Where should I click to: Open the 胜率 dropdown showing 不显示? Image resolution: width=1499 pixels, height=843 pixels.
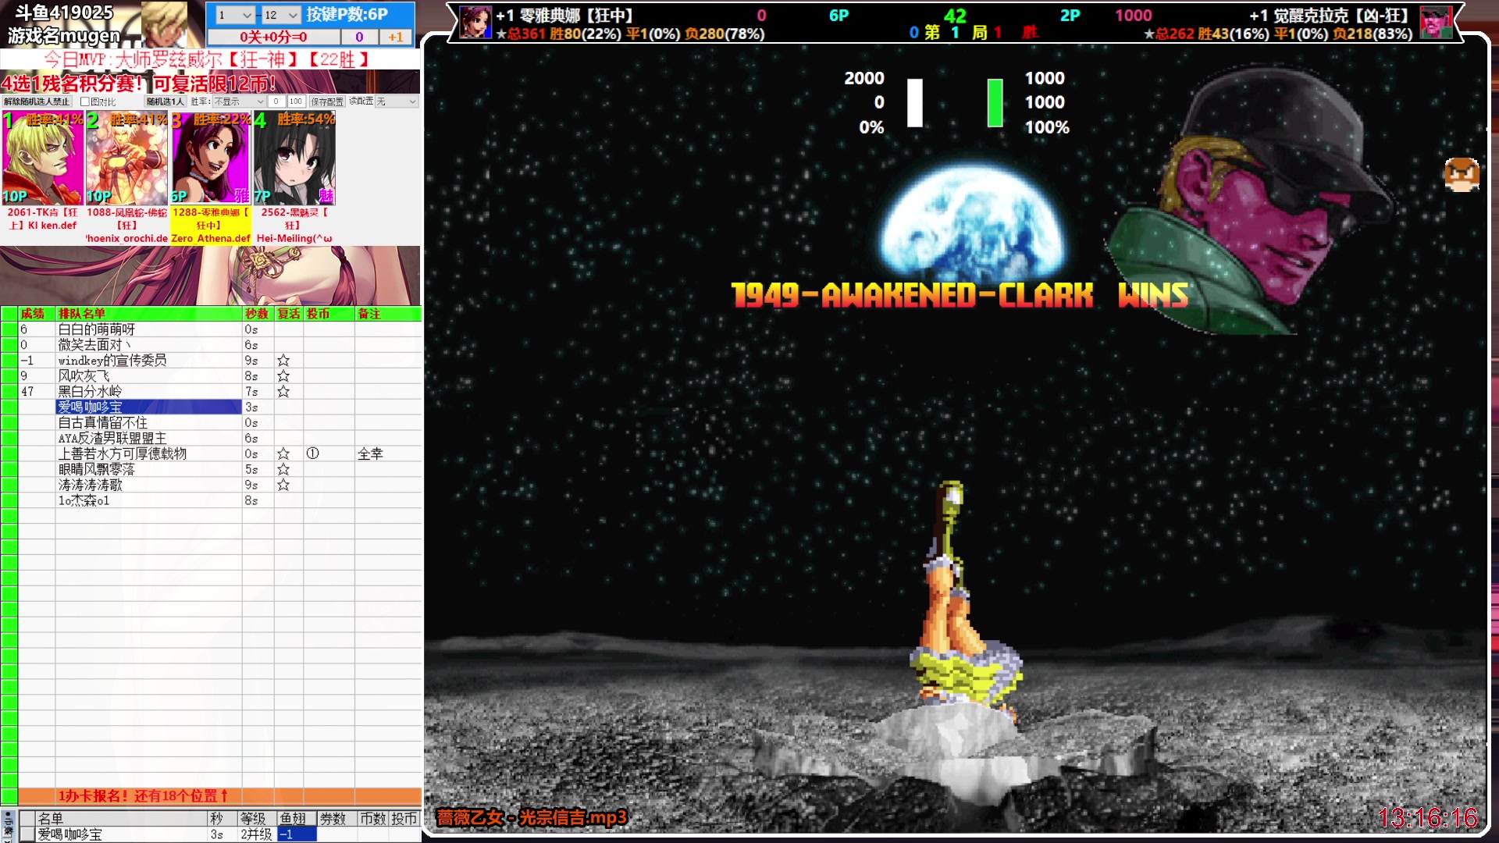click(x=239, y=101)
